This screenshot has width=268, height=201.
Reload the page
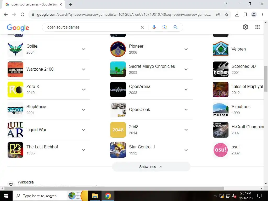[23, 15]
